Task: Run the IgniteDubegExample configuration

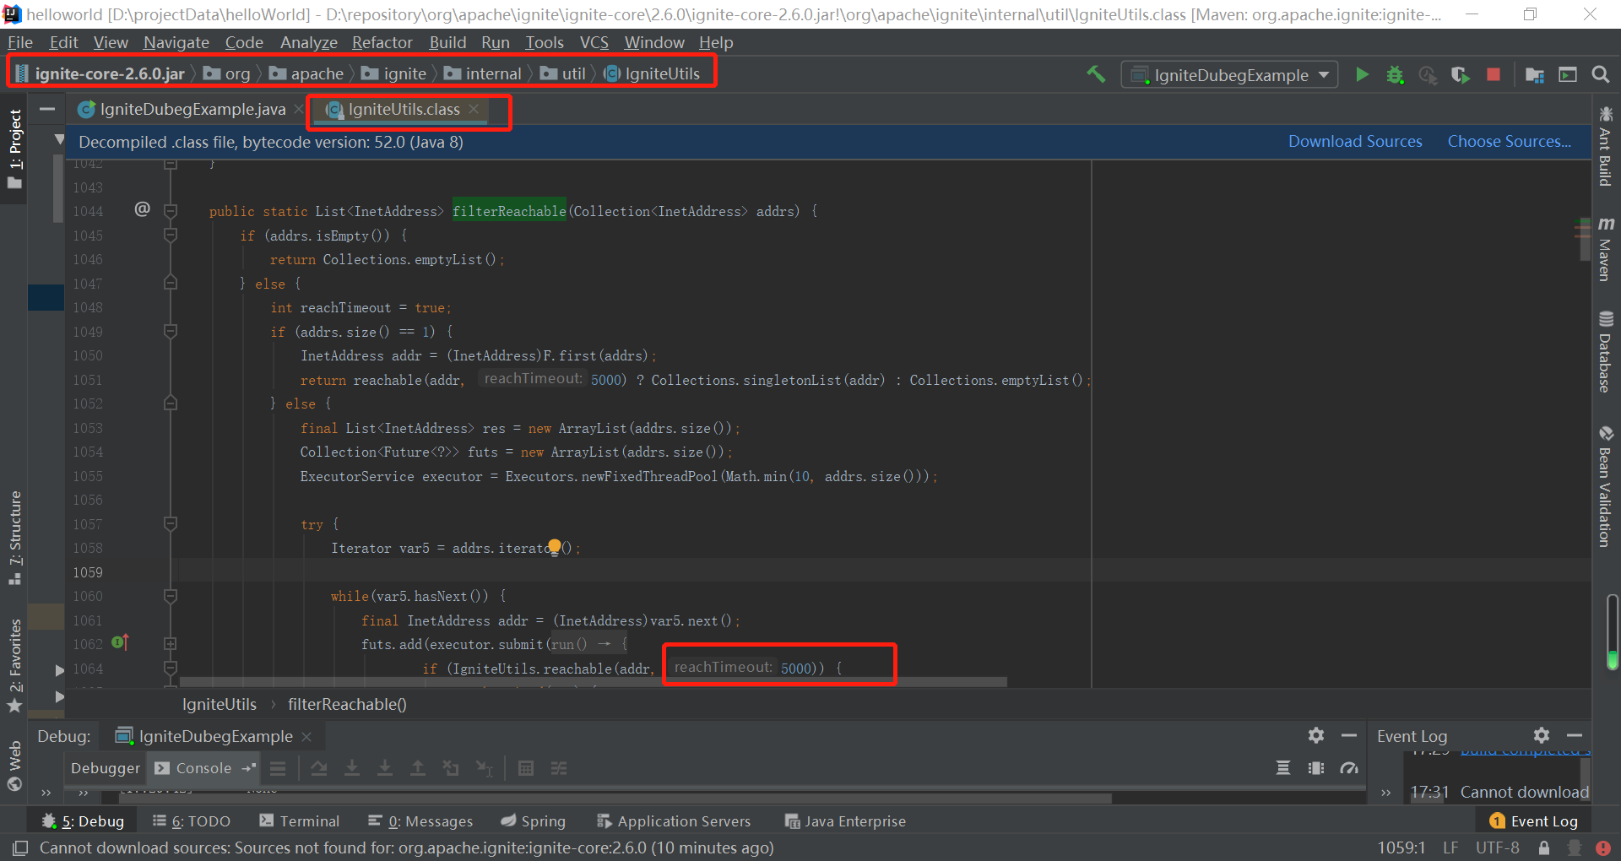Action: coord(1362,74)
